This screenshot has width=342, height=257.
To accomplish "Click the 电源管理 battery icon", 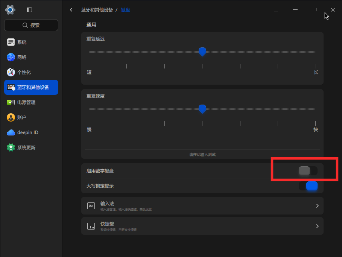I will pos(11,102).
